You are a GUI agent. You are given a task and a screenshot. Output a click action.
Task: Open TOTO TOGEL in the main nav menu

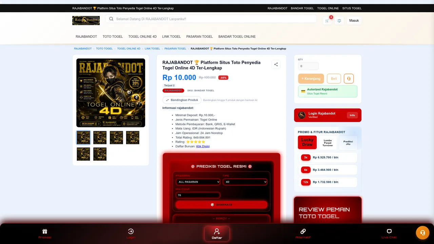pos(113,37)
